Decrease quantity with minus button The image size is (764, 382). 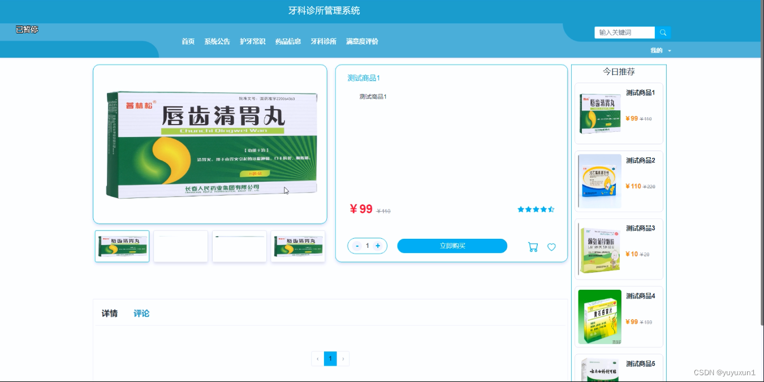(357, 246)
